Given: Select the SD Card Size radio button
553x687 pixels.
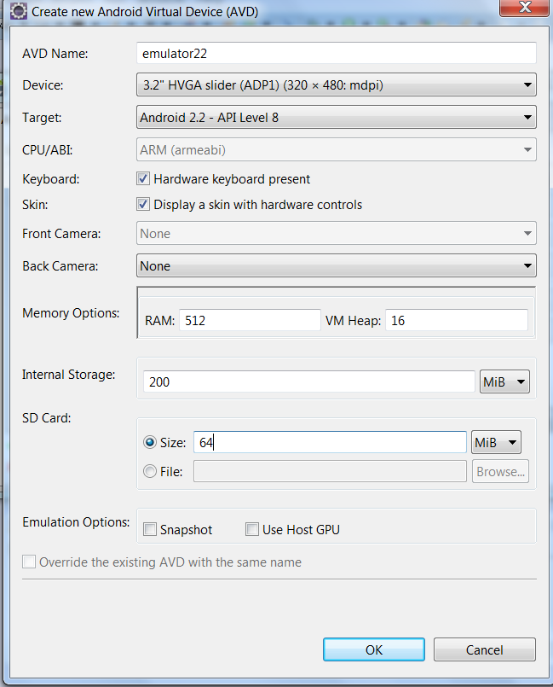Looking at the screenshot, I should pos(150,443).
